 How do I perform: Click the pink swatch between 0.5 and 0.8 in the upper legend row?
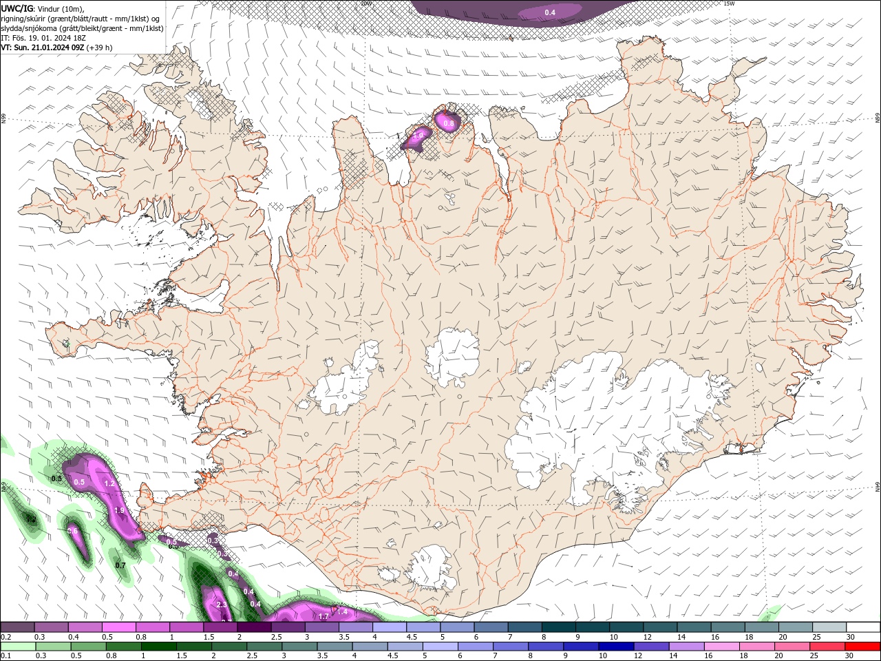(x=118, y=627)
